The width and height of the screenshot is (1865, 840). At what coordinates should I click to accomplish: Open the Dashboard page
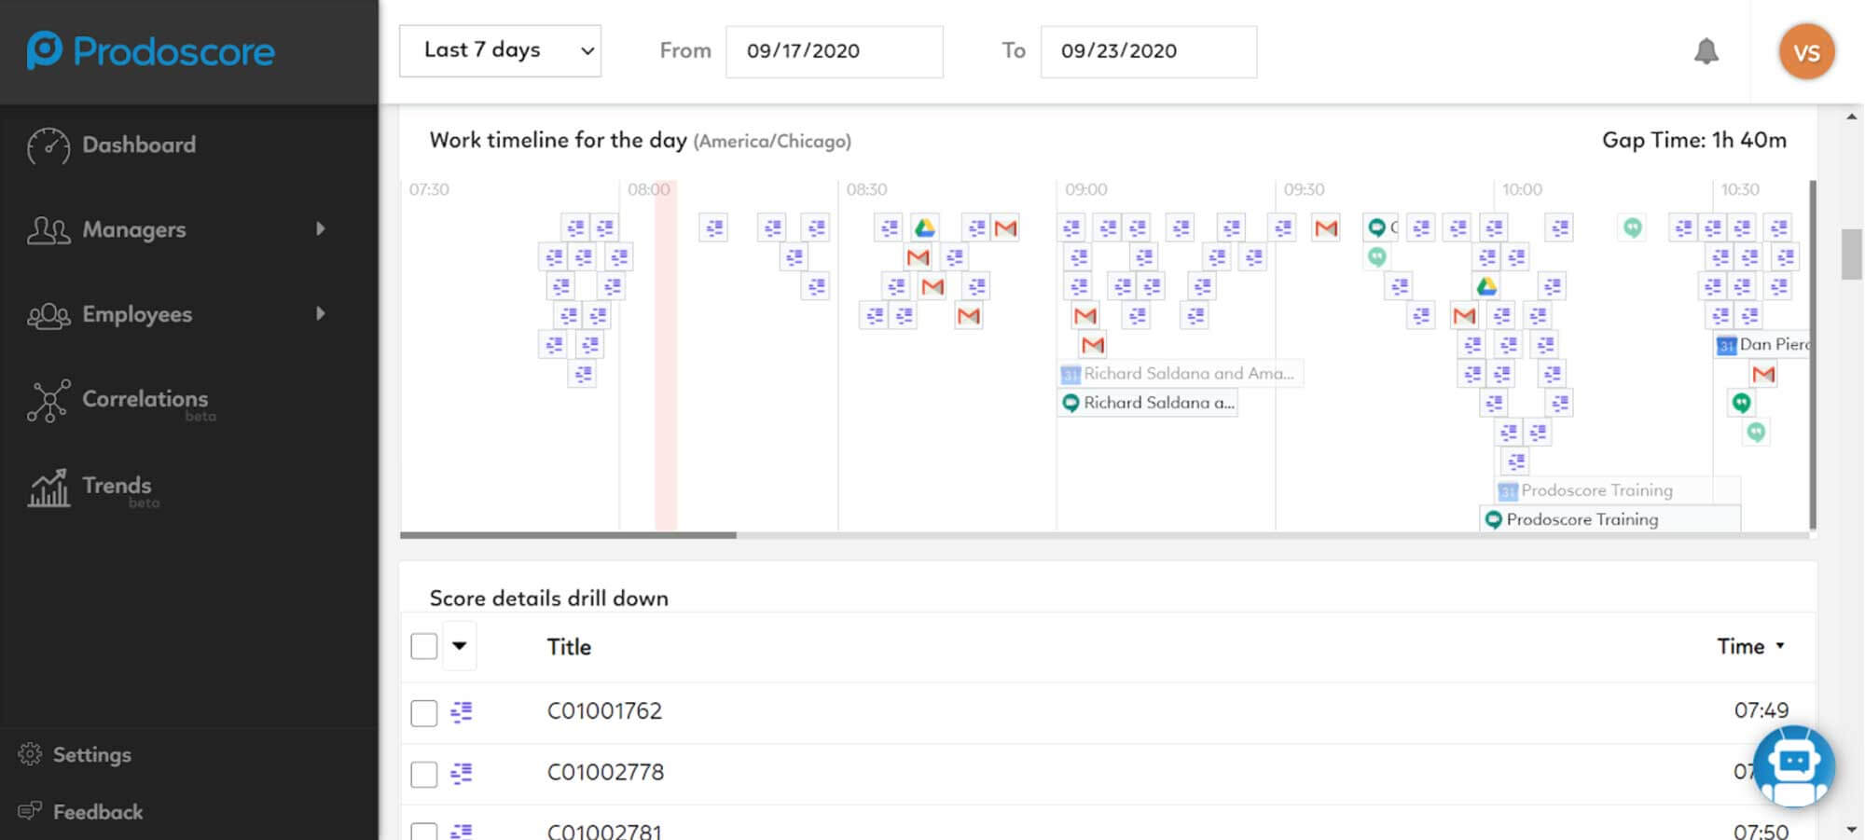pyautogui.click(x=138, y=145)
